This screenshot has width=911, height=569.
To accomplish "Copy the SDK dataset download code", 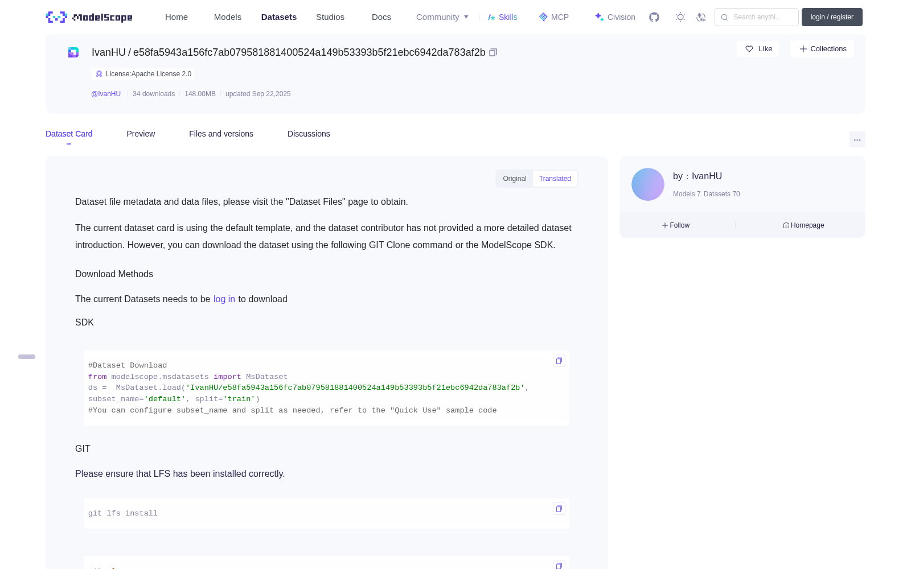I will 559,361.
